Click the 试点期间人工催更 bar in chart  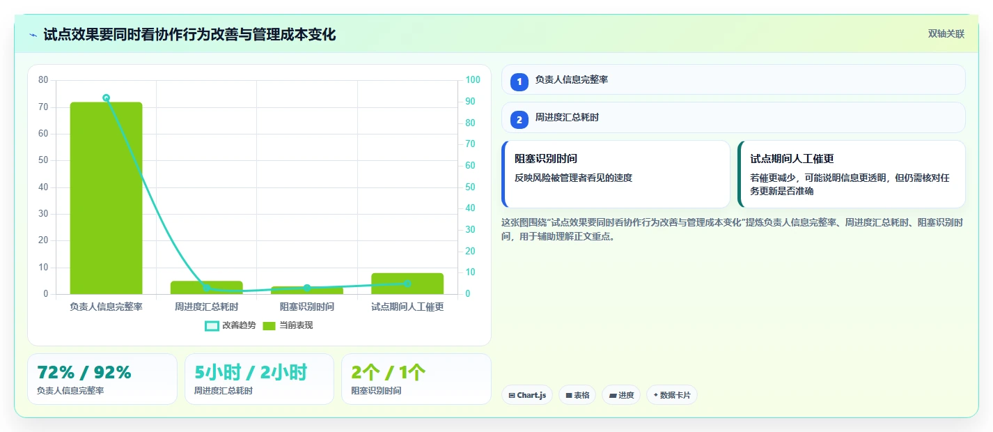tap(407, 284)
